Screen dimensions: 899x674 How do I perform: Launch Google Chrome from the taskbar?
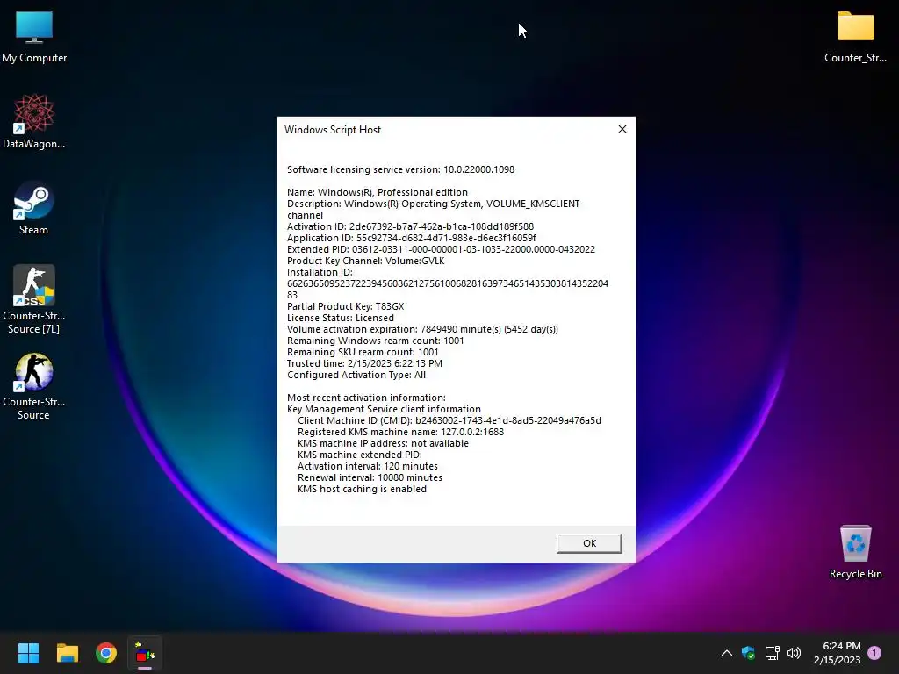coord(106,653)
